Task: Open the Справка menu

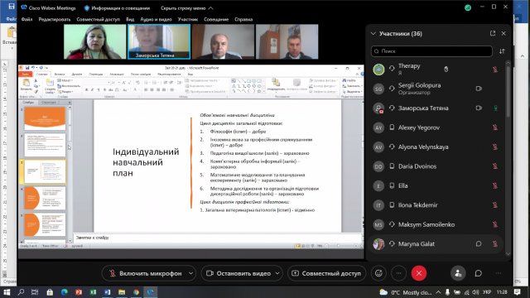Action: point(243,19)
